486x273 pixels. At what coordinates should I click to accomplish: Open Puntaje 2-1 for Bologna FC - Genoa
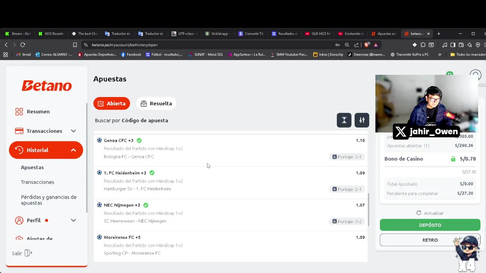(347, 157)
